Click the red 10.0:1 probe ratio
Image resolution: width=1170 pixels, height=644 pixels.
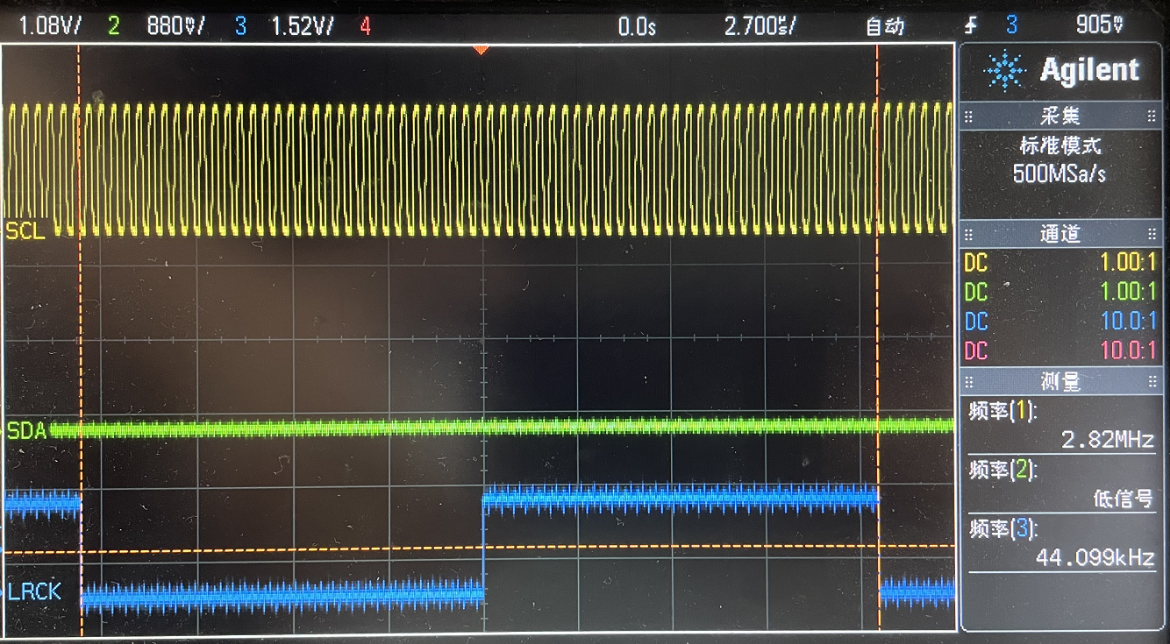pos(1129,350)
